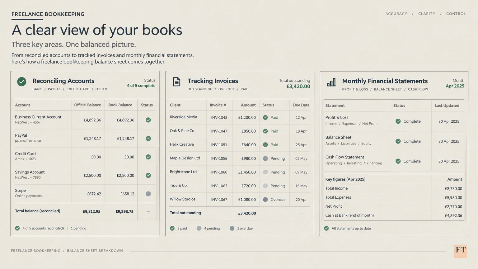
Task: Click the '1 overdue' legend dot
Action: [232, 228]
